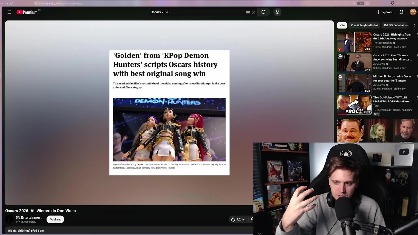Run search with magnifying glass button
The width and height of the screenshot is (418, 235).
[x=264, y=12]
